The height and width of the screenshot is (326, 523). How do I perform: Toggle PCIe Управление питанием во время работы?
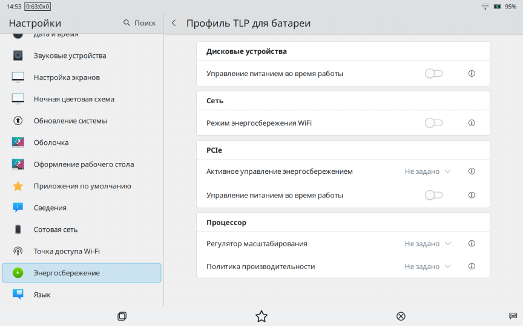433,195
